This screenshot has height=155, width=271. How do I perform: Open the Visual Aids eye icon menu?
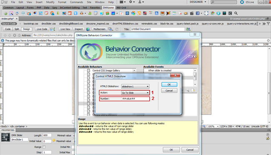110,29
